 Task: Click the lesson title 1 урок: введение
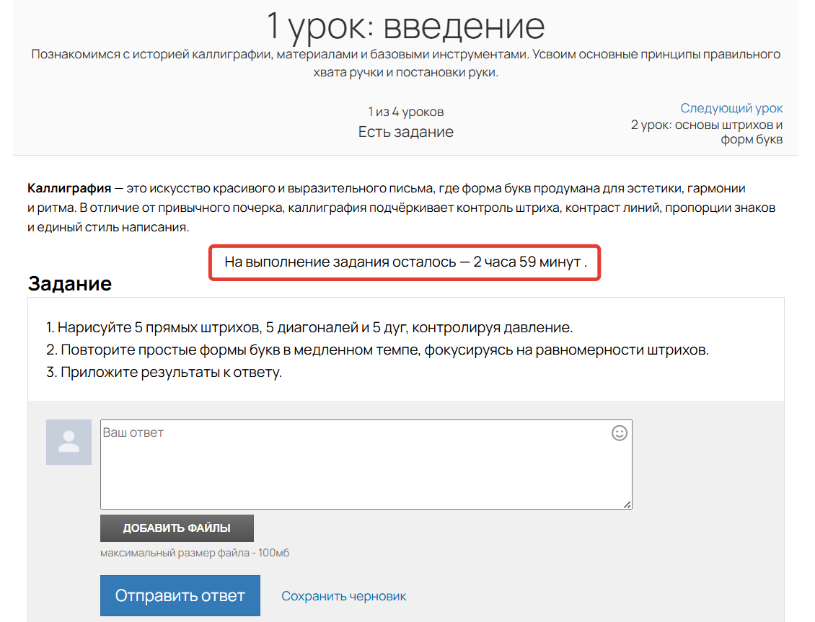(406, 26)
